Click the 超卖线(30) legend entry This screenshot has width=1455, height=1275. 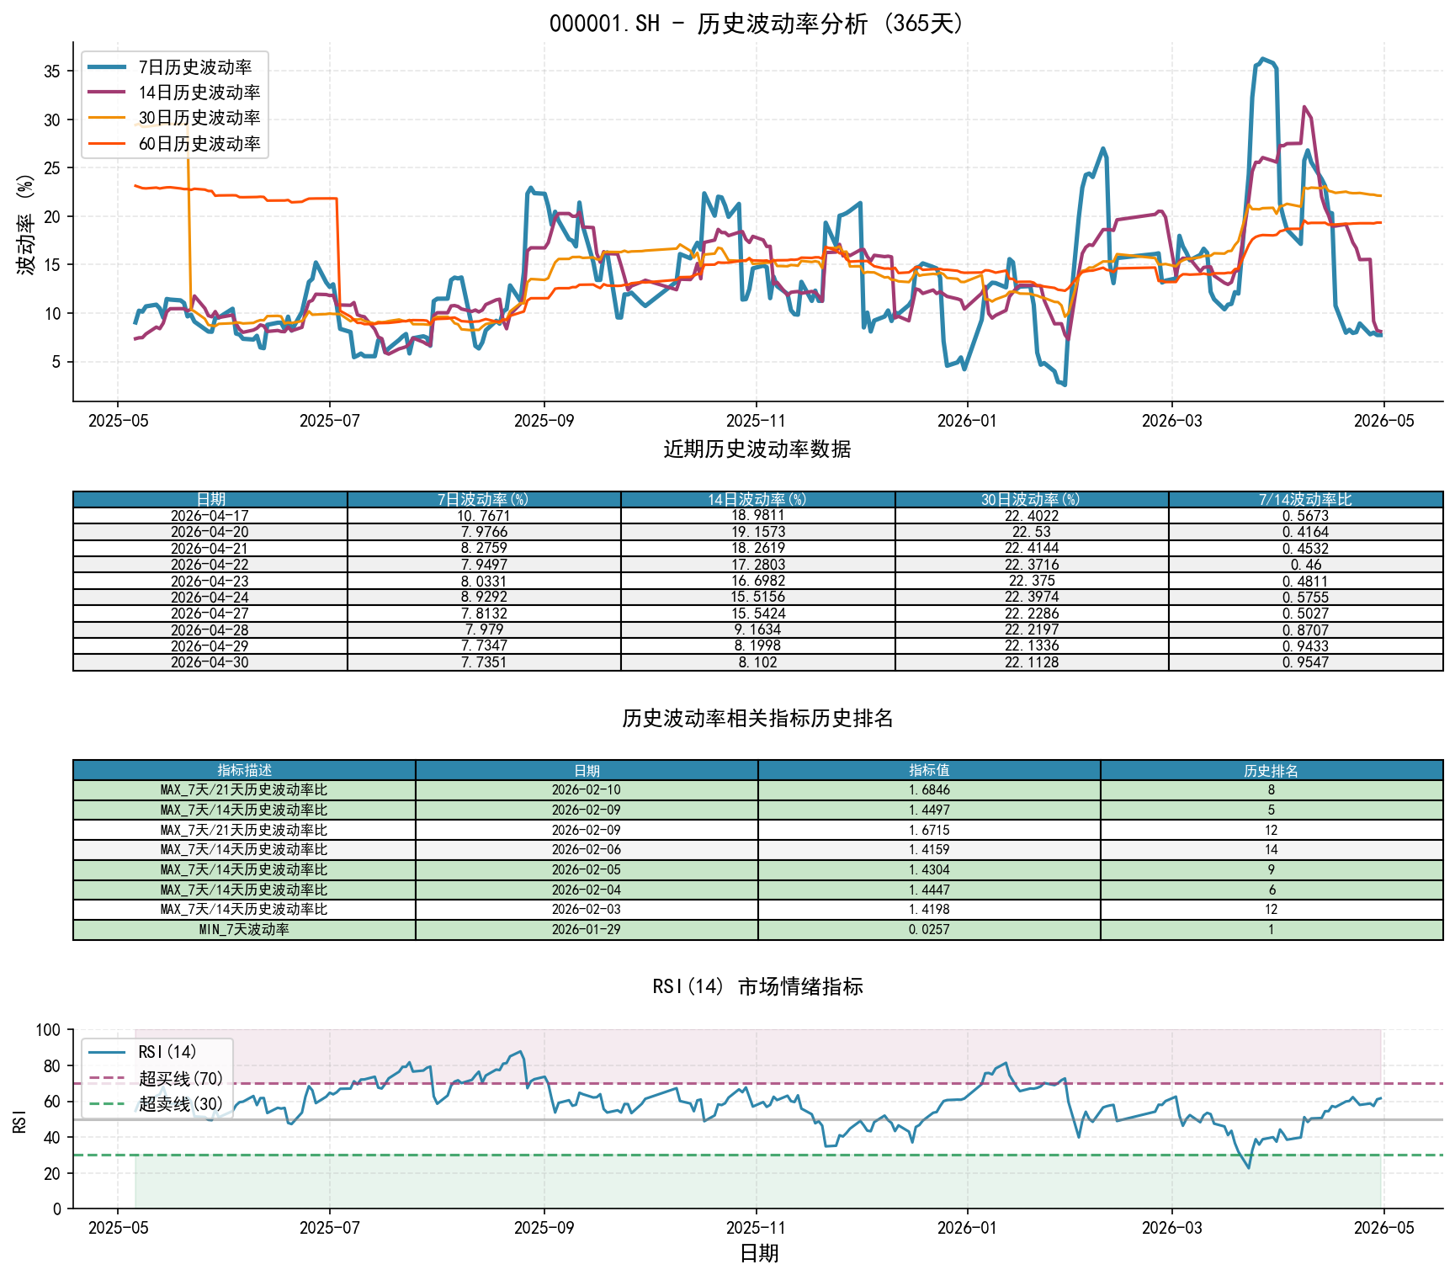coord(157,1103)
